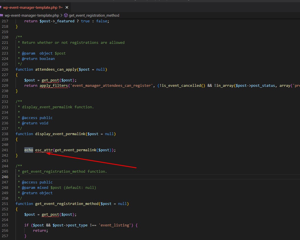
Task: Click line number 246 in the gutter
Action: coord(5,177)
